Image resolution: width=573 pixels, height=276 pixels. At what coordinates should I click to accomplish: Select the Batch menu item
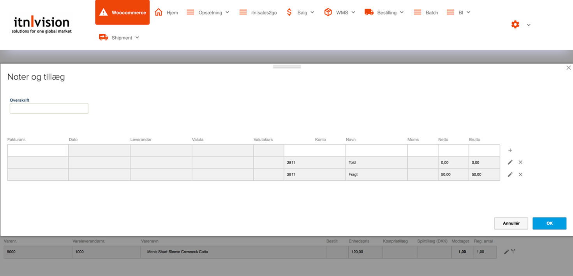point(426,12)
